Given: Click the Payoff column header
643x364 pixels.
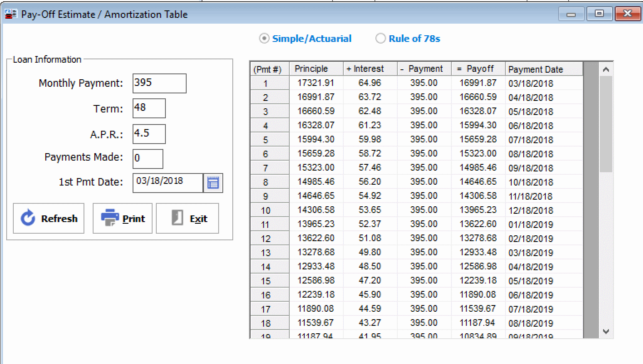Looking at the screenshot, I should pyautogui.click(x=478, y=69).
